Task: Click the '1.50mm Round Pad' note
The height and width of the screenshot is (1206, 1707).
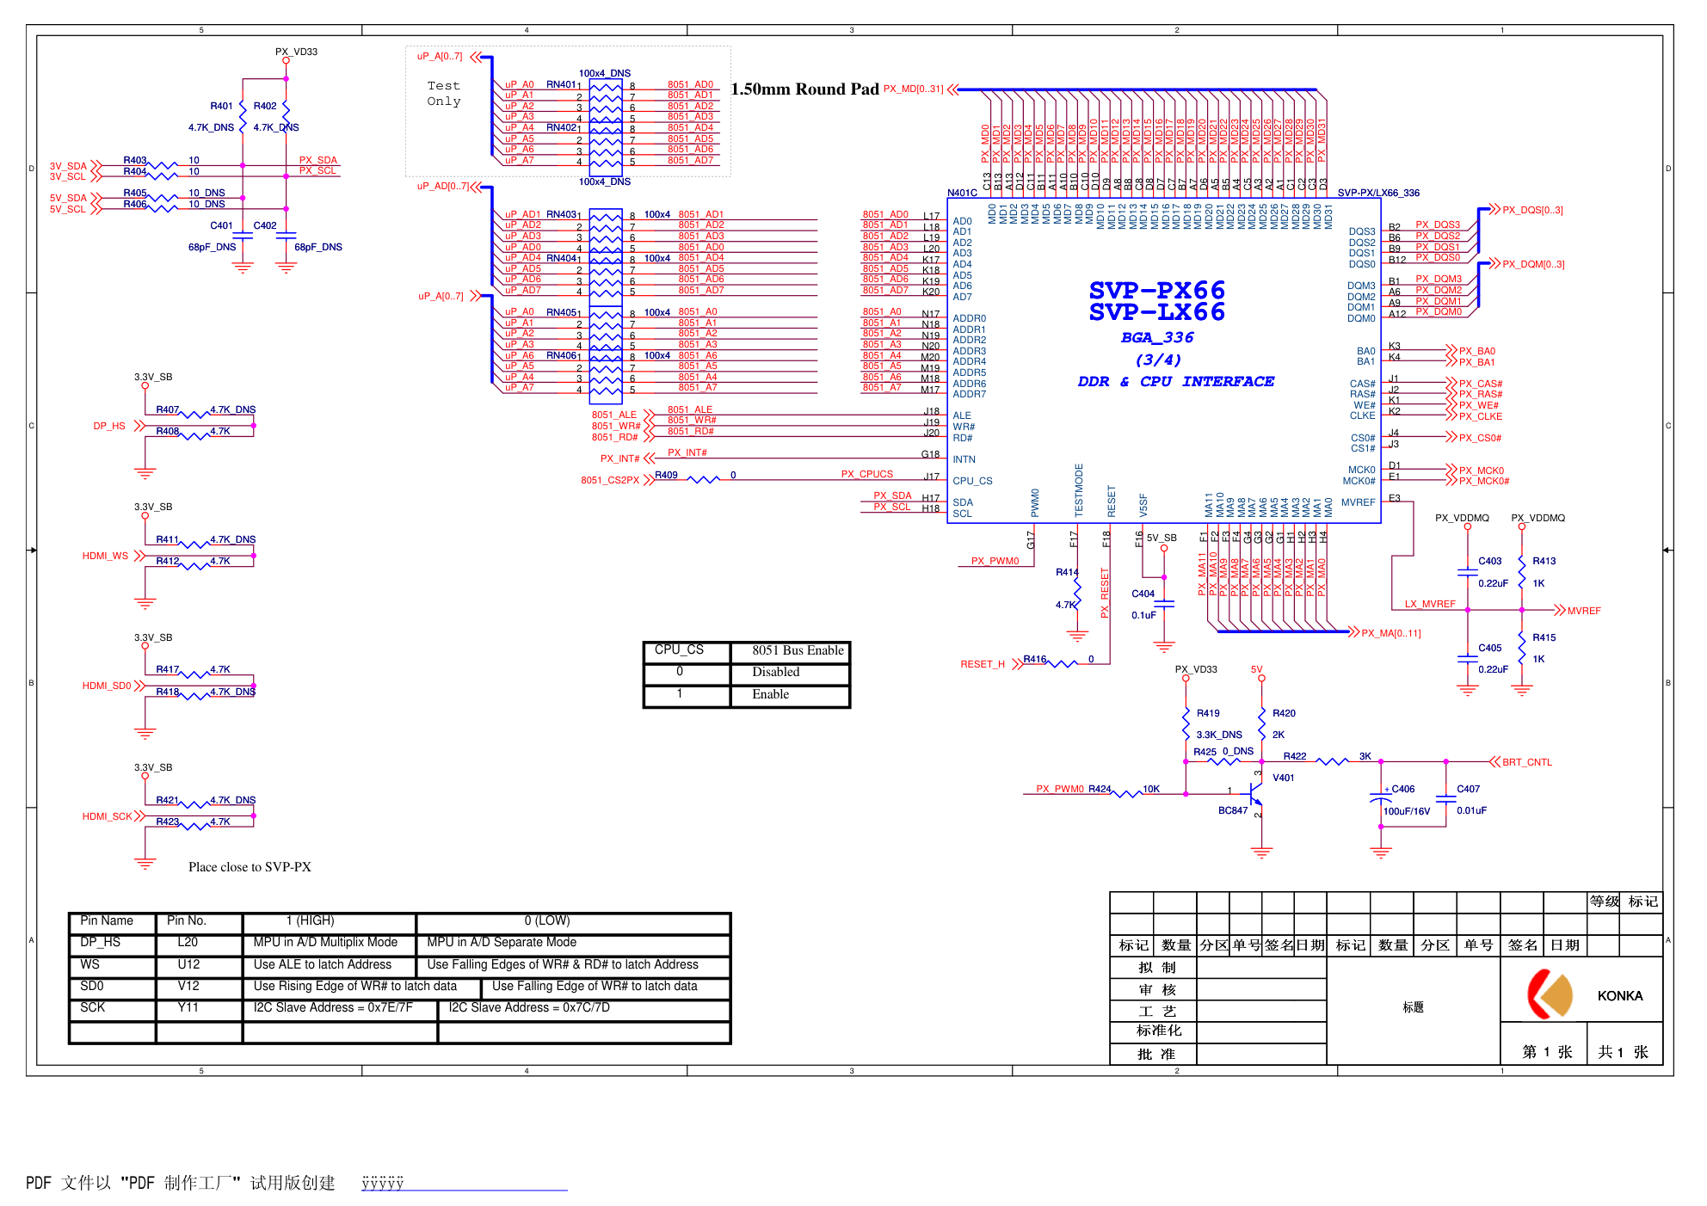Action: (805, 89)
